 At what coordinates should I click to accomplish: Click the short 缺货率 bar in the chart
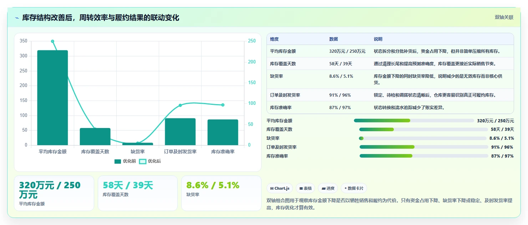138,144
